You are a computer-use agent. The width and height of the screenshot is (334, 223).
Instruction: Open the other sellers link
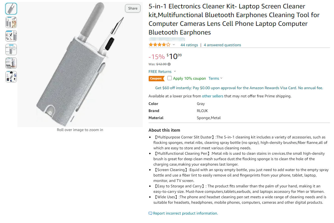[x=213, y=96]
